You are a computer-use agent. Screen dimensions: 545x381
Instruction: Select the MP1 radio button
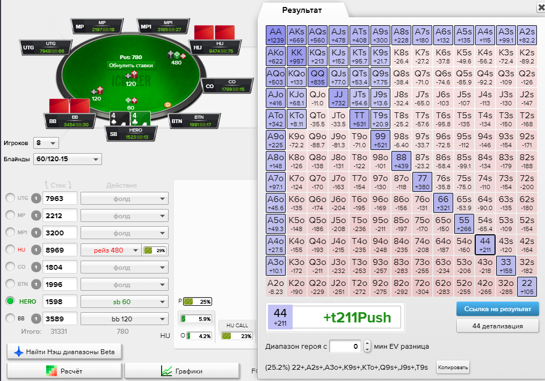(x=10, y=232)
